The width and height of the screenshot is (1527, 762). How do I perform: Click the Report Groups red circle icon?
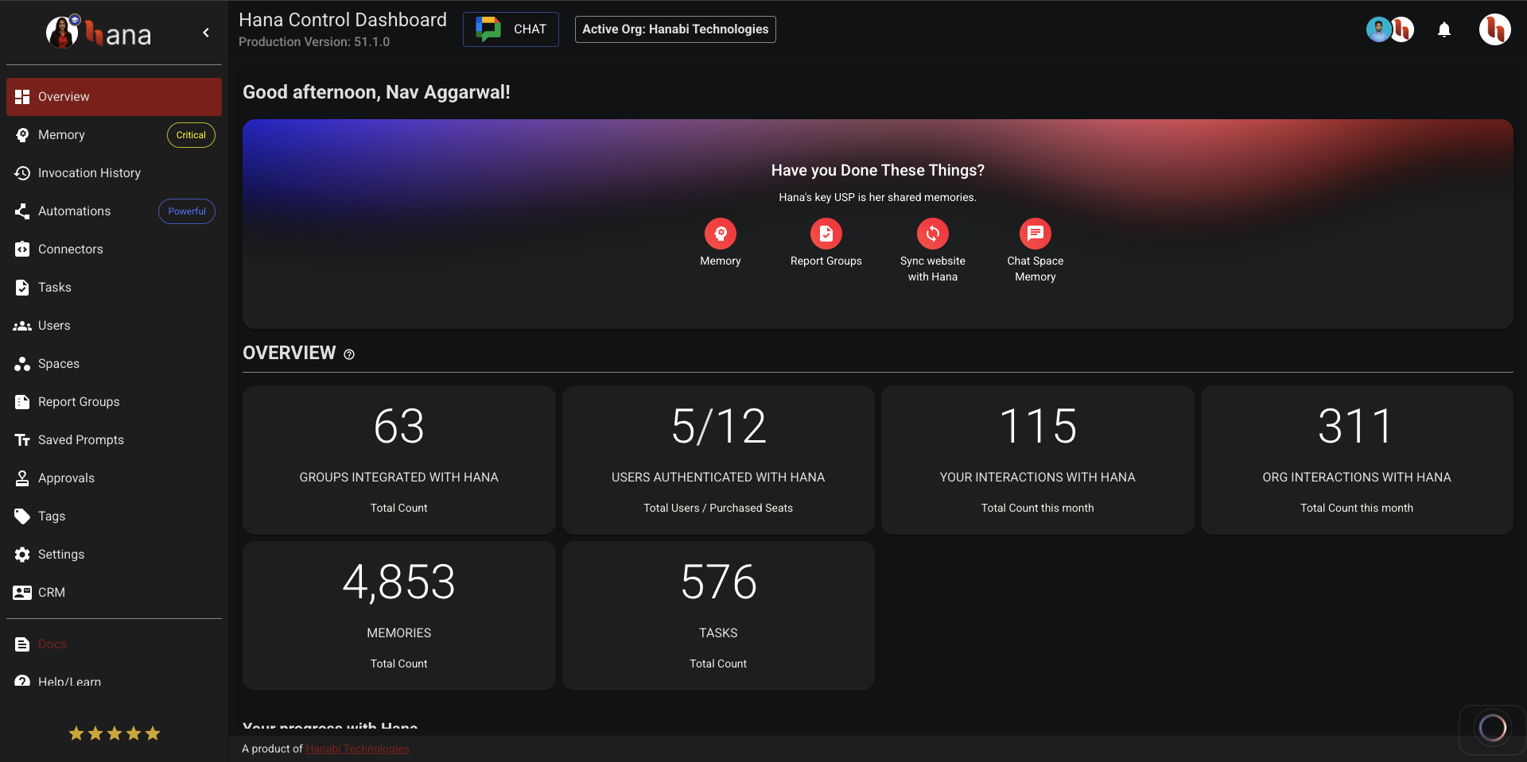point(826,234)
